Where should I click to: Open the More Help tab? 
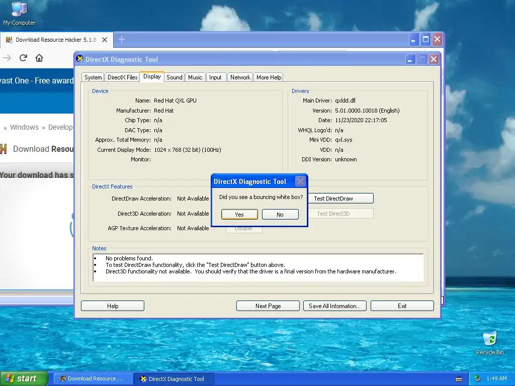pyautogui.click(x=269, y=77)
